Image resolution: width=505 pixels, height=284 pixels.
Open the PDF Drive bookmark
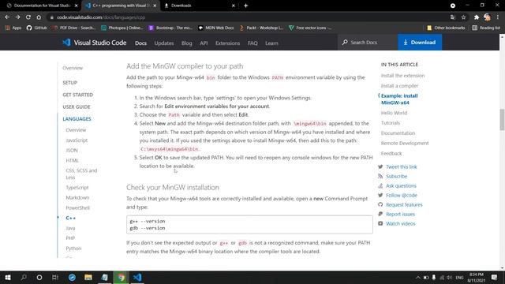pos(74,28)
